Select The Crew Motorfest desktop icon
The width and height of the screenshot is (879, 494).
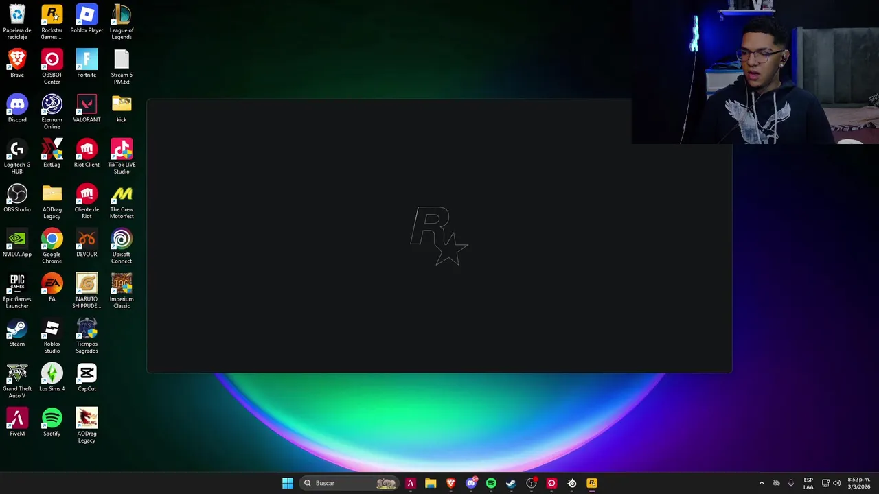pyautogui.click(x=122, y=201)
